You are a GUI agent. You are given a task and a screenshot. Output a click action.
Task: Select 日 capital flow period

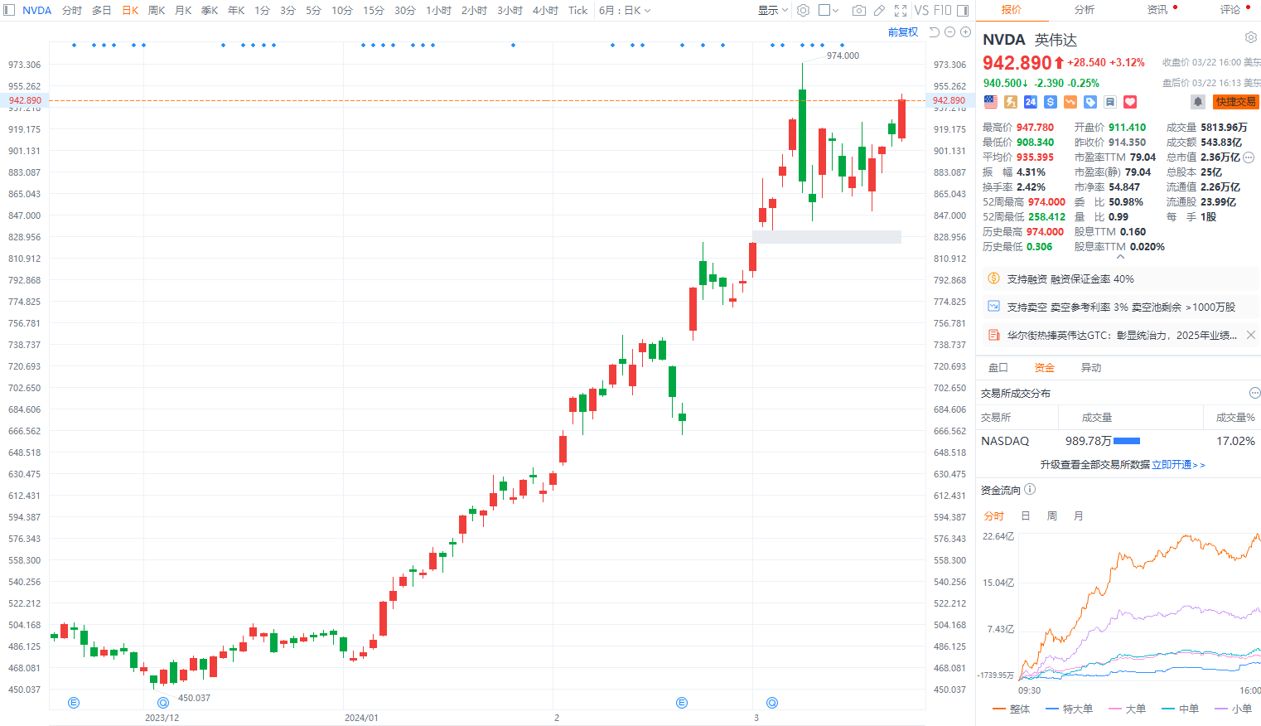coord(1026,515)
